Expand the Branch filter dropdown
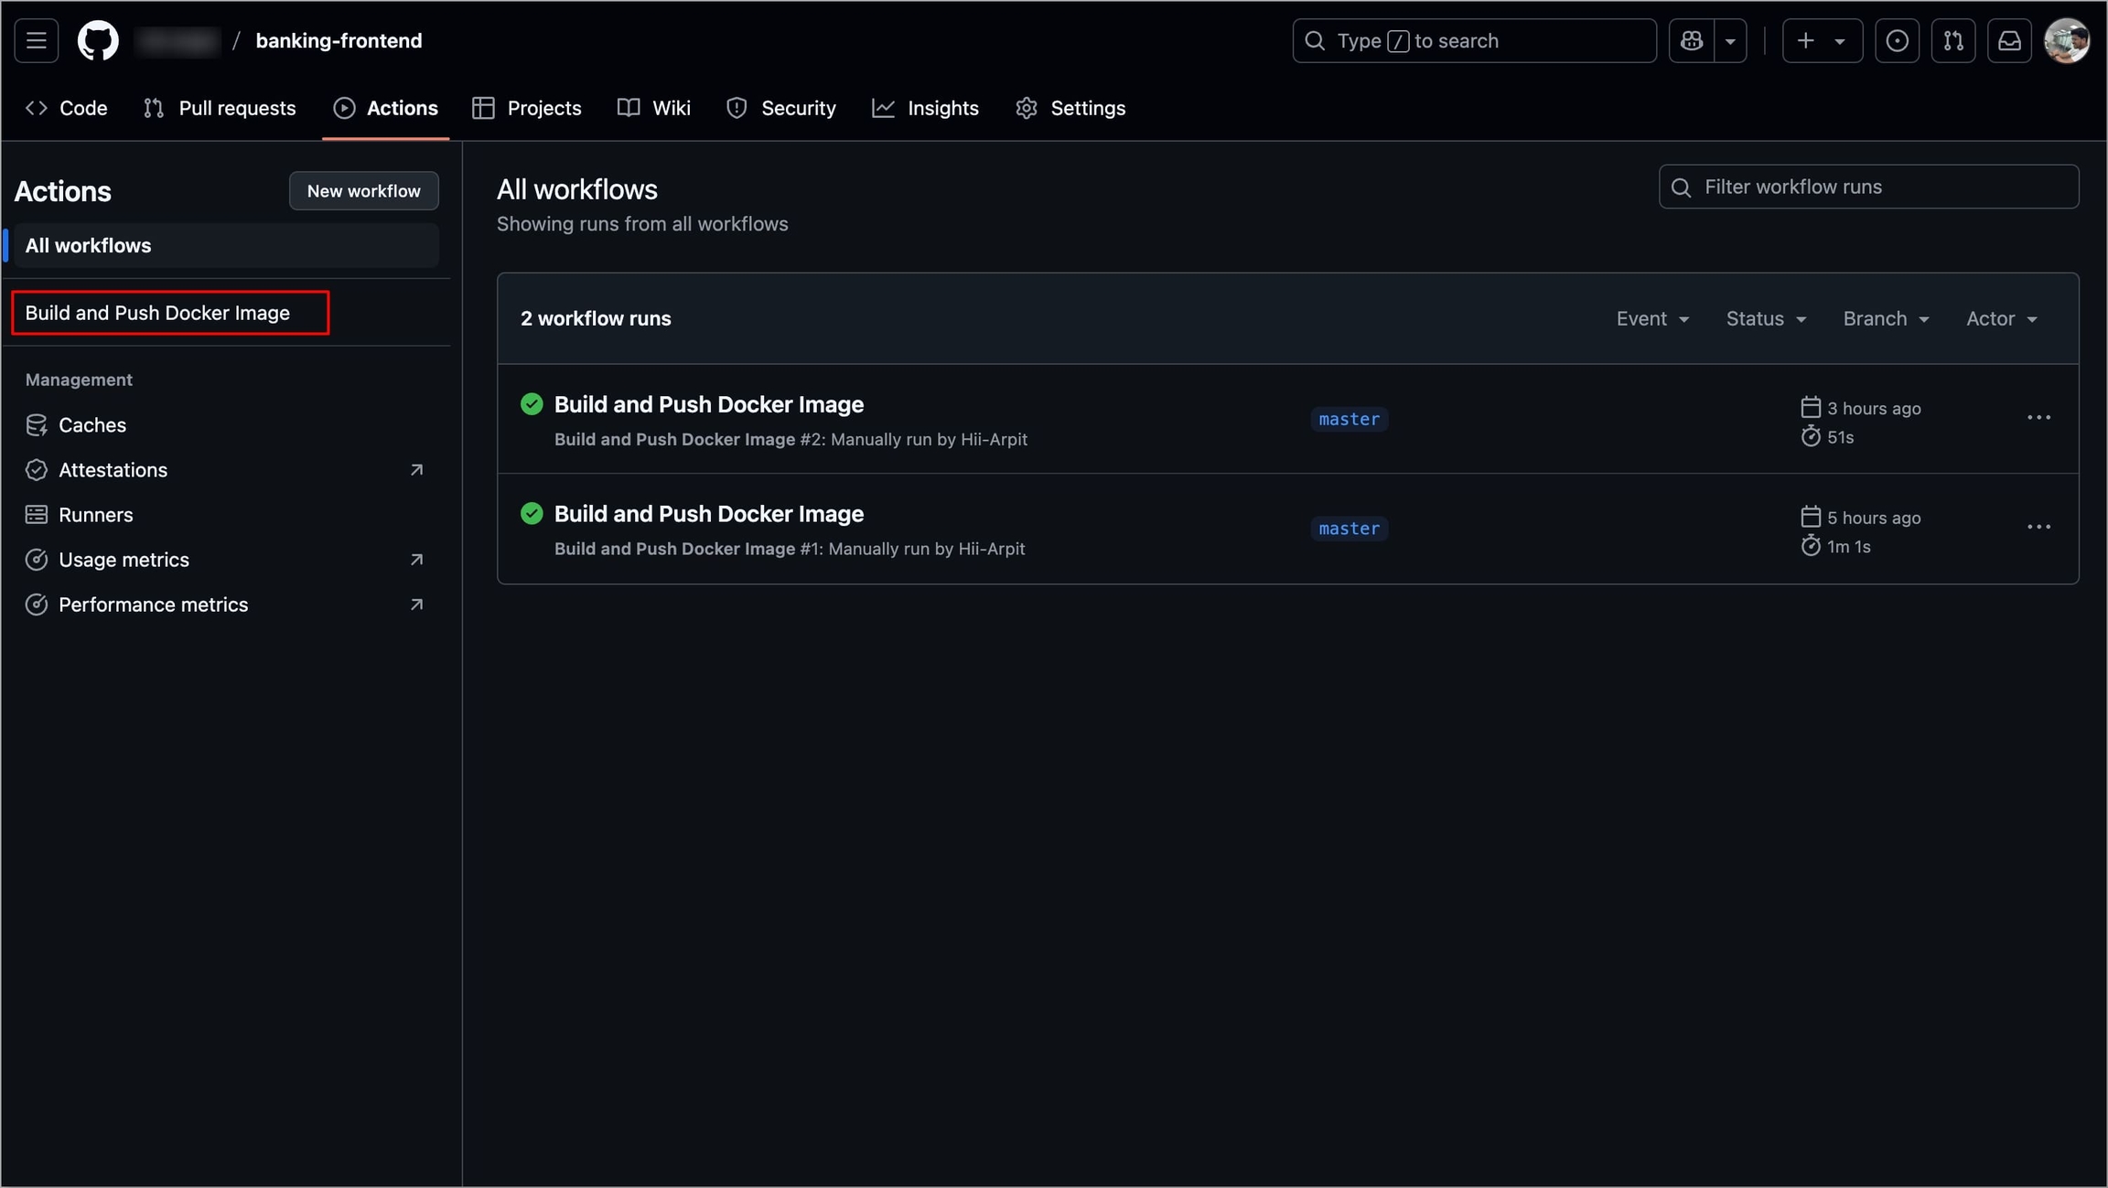This screenshot has height=1188, width=2108. pos(1886,318)
